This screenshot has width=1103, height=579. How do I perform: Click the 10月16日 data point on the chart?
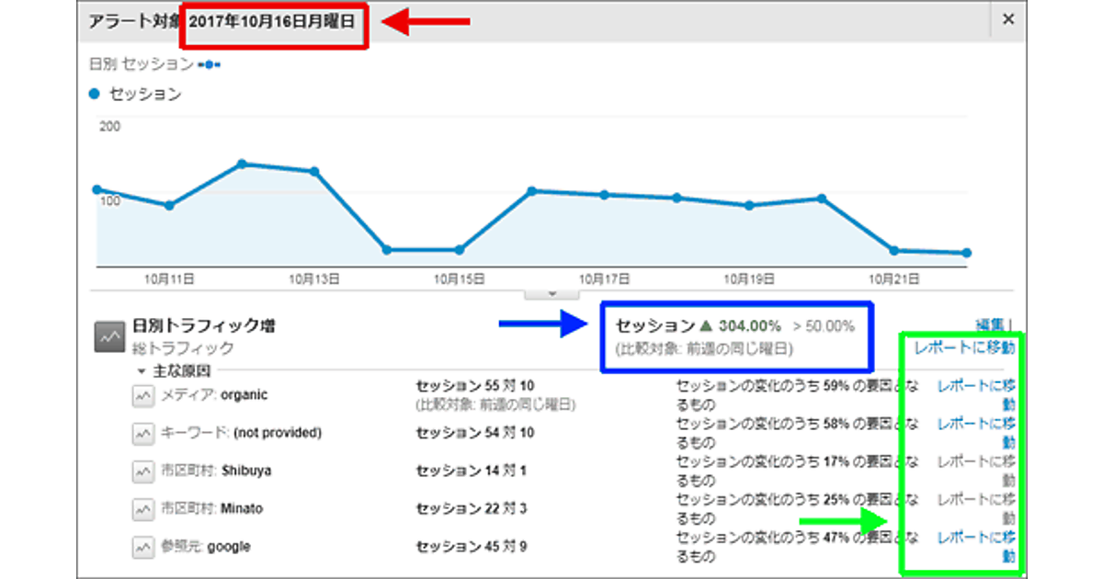coord(531,190)
